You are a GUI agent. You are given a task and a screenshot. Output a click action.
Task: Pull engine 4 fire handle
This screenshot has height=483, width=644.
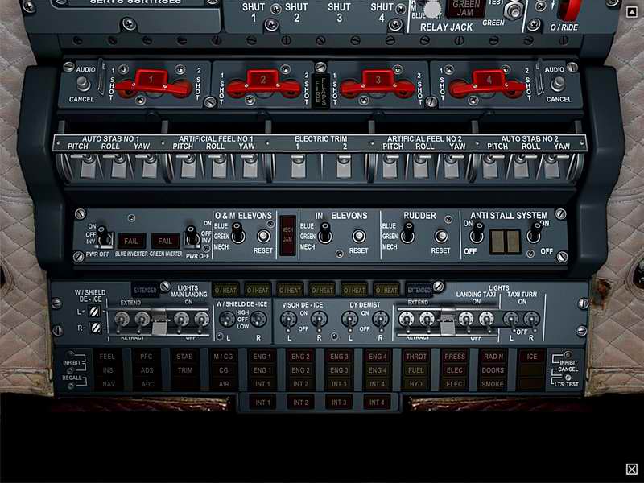click(x=488, y=84)
